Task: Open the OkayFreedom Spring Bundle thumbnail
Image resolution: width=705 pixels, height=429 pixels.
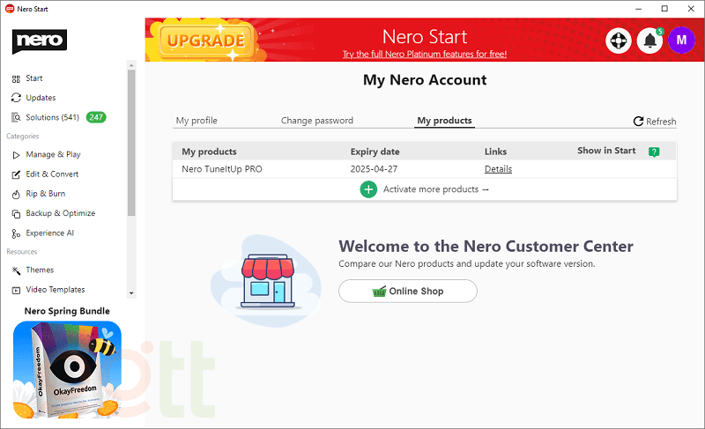Action: tap(68, 370)
